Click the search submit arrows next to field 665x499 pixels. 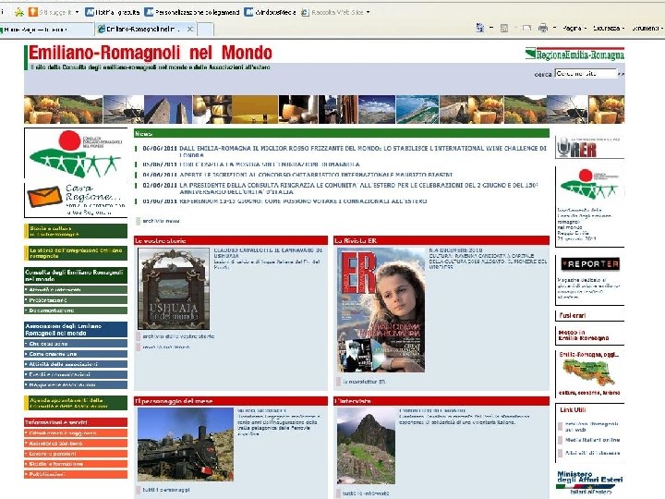(622, 74)
